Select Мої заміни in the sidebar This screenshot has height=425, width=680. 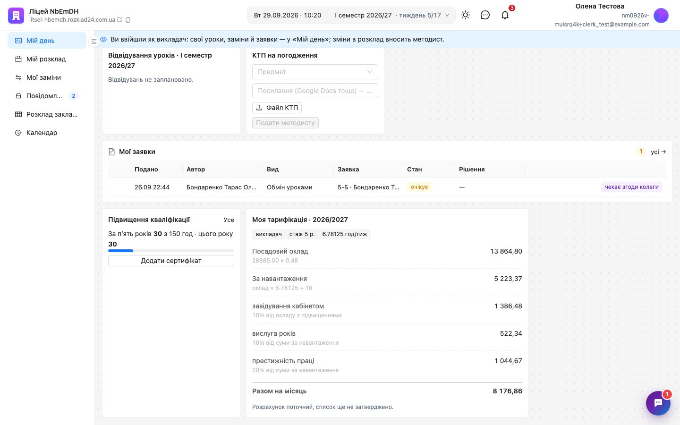pyautogui.click(x=47, y=77)
